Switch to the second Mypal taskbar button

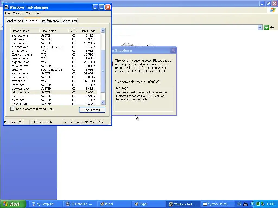[148, 204]
